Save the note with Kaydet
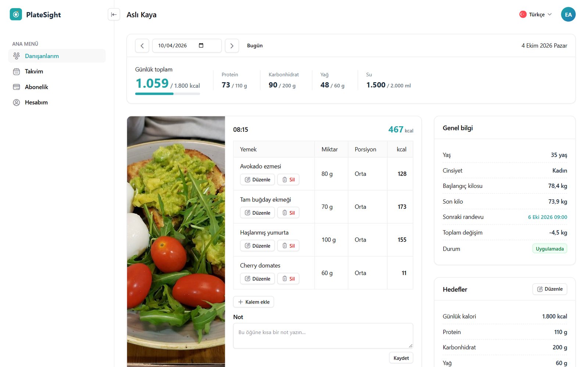Viewport: 588px width, 367px height. pos(401,358)
